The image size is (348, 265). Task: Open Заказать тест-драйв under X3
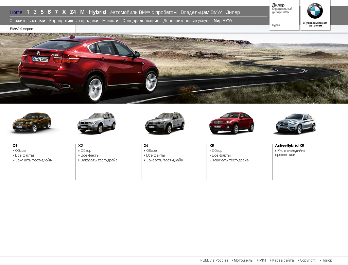pos(99,160)
